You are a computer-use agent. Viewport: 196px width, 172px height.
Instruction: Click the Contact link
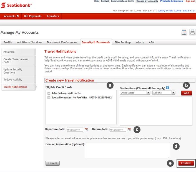click(x=105, y=1)
